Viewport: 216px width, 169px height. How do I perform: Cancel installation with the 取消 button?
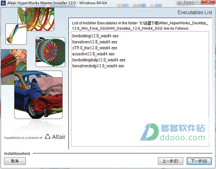[x=15, y=161]
